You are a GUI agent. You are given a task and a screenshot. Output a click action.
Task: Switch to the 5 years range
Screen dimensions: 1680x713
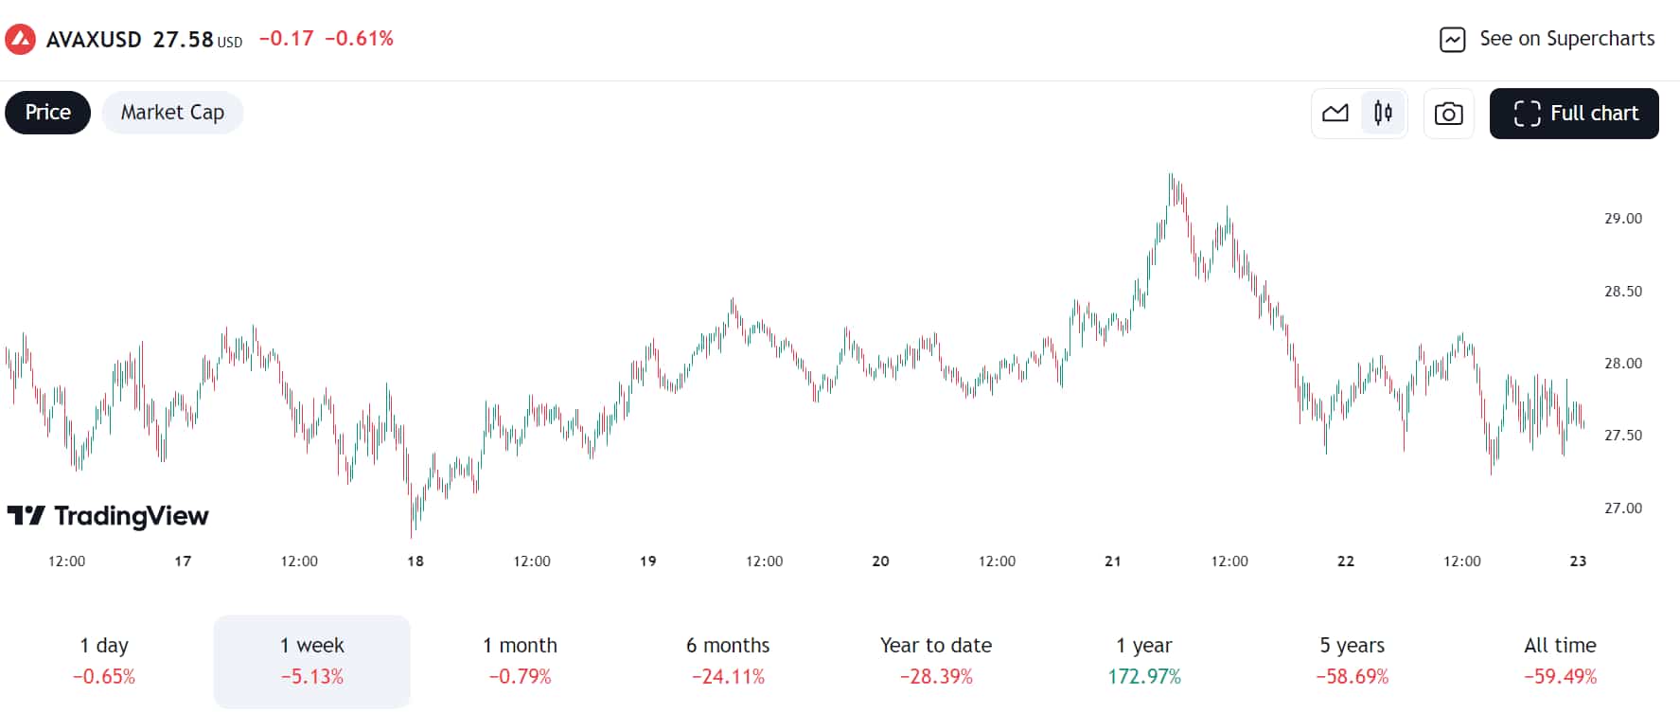[x=1352, y=660]
